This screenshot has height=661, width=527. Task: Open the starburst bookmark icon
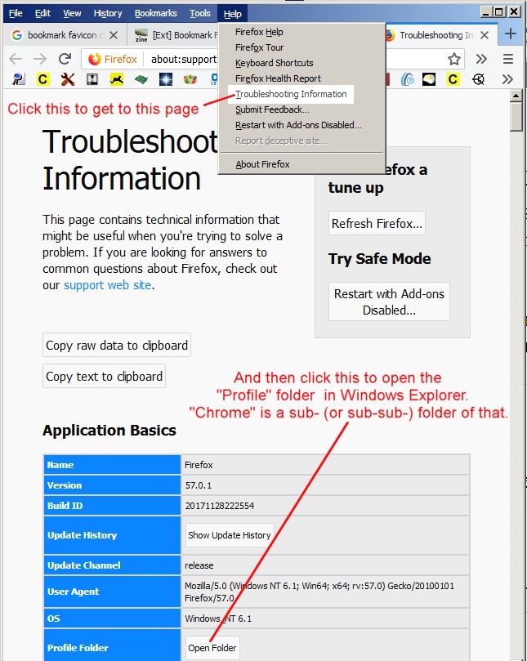point(166,79)
